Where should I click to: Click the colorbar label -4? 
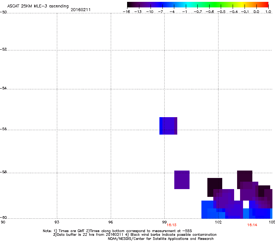172,12
